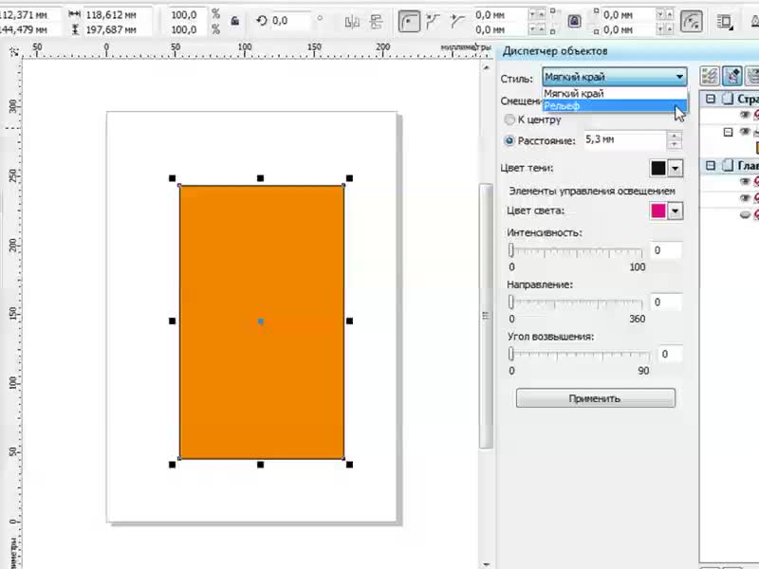Click the magenta Цвет света swatch
Image resolution: width=759 pixels, height=569 pixels.
(x=658, y=211)
